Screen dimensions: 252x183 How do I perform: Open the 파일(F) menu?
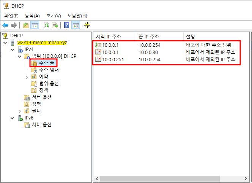(x=11, y=16)
